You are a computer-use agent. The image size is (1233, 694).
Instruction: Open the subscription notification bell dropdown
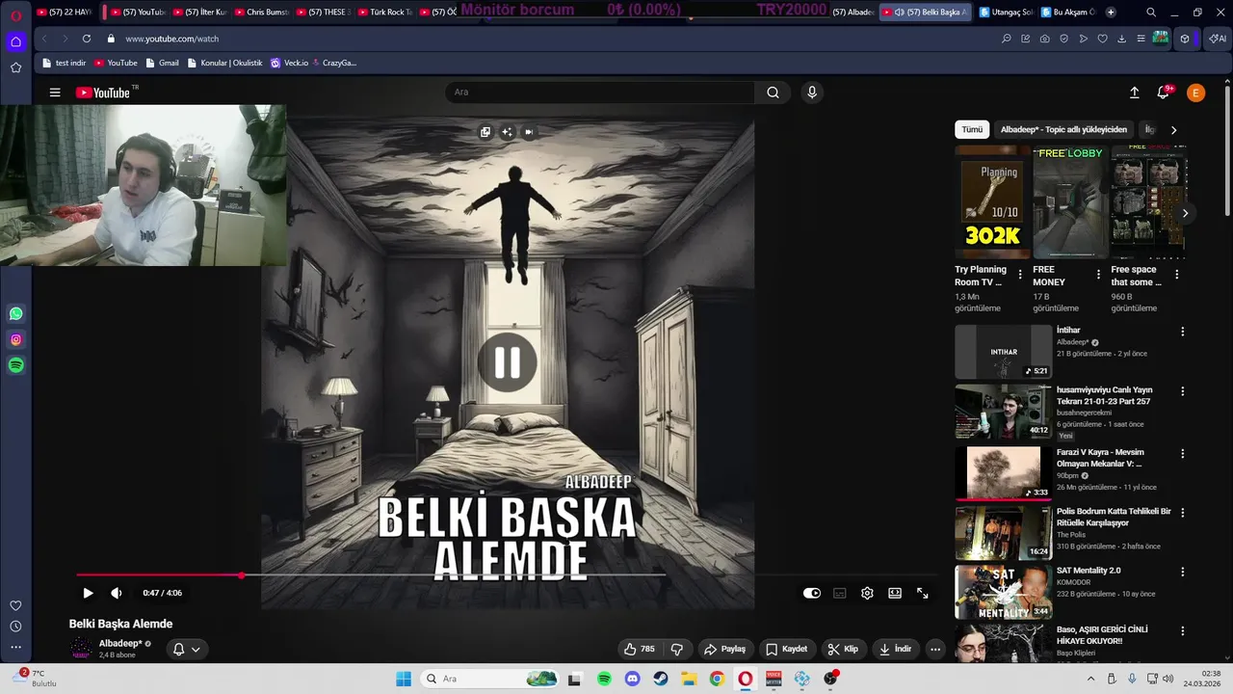click(186, 649)
